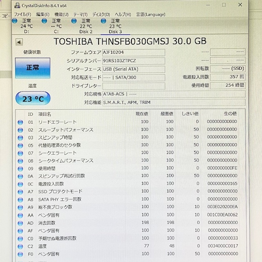This screenshot has width=262, height=262.
Task: Click raw value 0000000000FE in row 09
Action: click(222, 168)
